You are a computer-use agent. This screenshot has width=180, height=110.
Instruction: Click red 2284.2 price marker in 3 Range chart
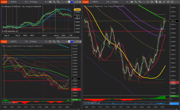[x=174, y=83]
